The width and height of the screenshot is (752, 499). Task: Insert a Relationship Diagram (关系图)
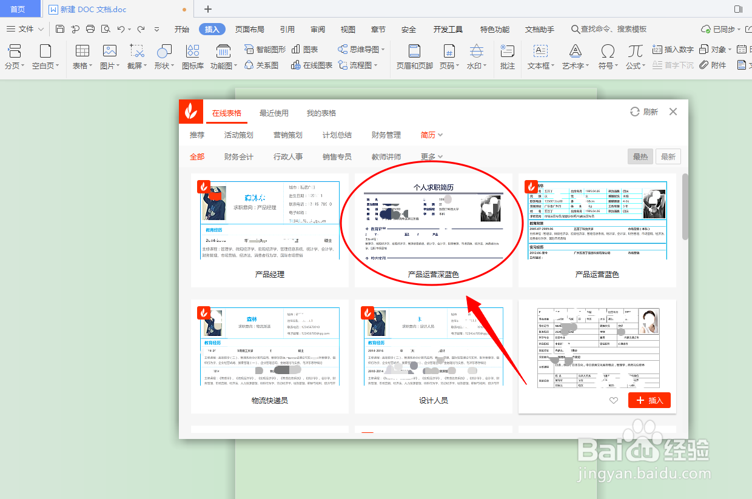click(261, 65)
